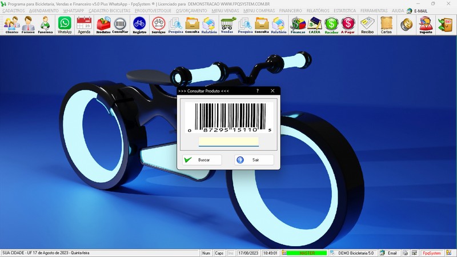Click the Sair button in dialog

pos(254,160)
